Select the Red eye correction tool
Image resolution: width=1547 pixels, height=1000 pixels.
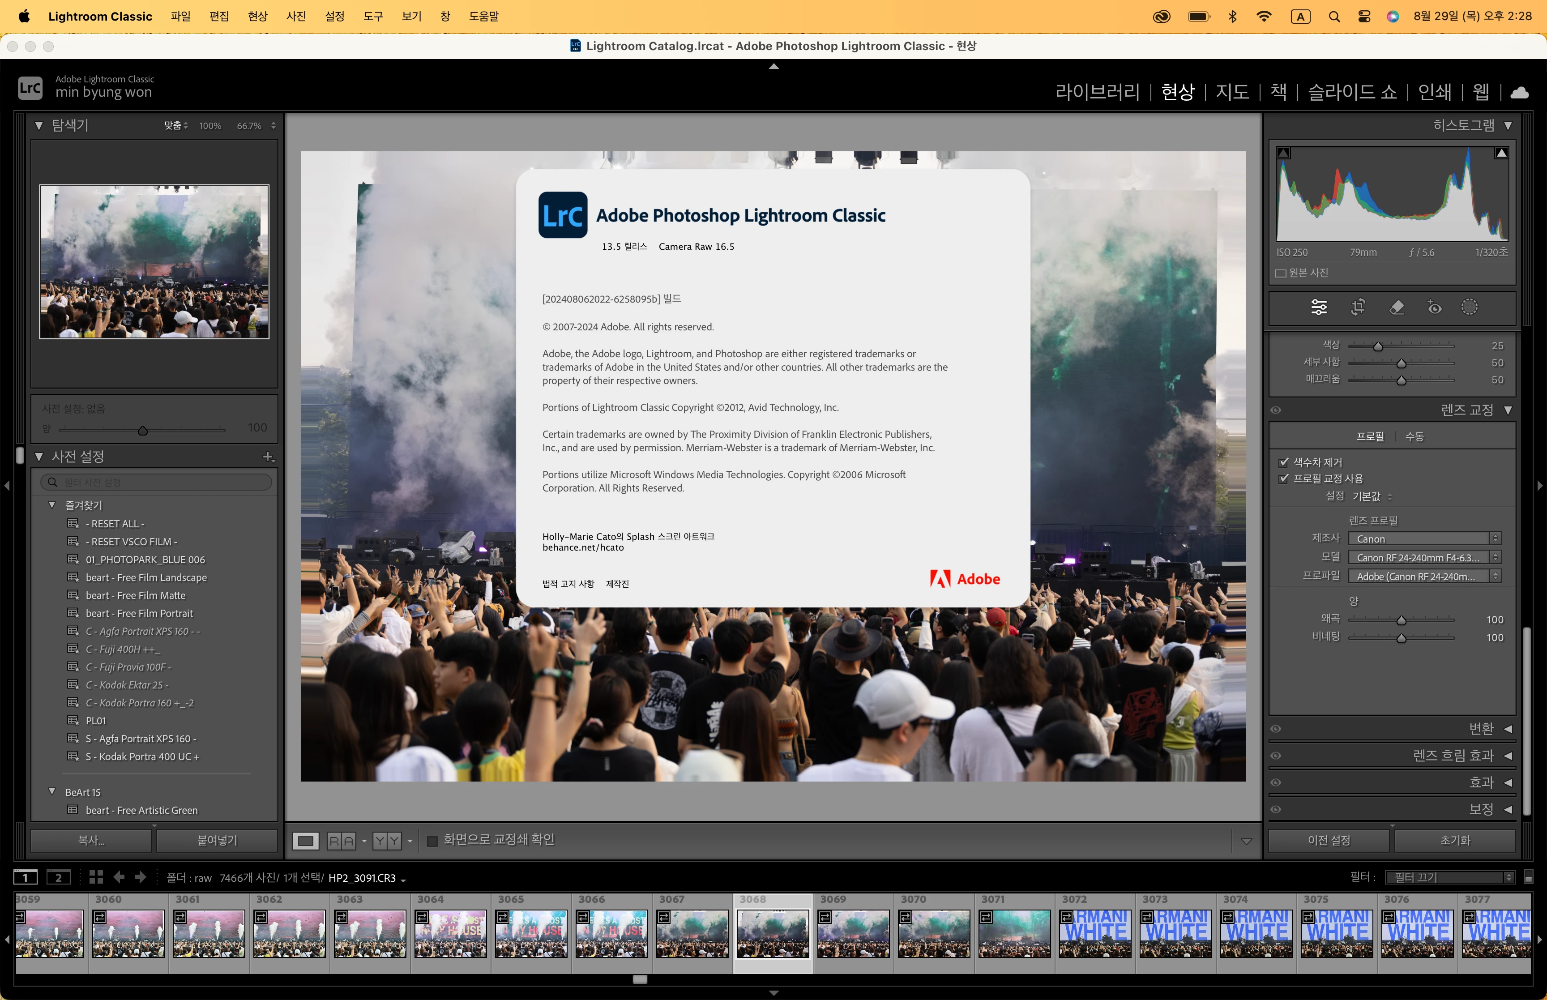pos(1434,307)
